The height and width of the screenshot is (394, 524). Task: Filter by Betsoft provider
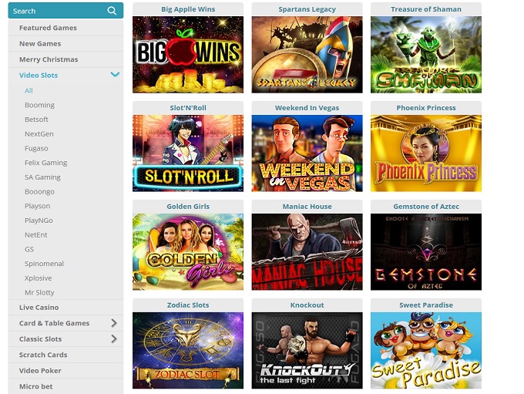36,120
